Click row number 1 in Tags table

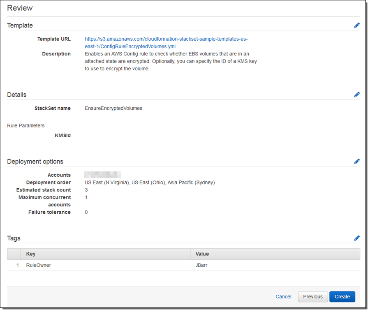(x=18, y=265)
